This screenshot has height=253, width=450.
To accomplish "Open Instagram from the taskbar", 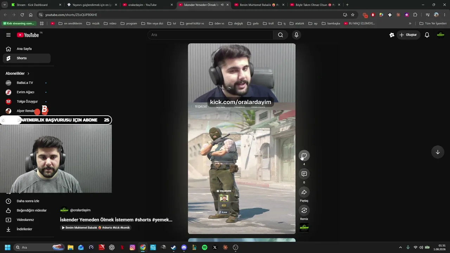I will pos(132,247).
